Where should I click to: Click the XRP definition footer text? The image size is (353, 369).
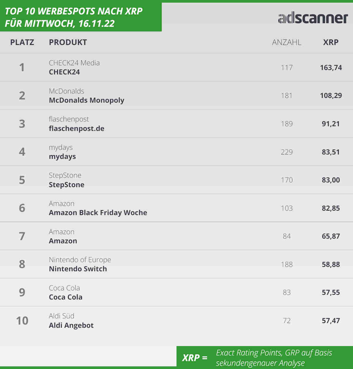pyautogui.click(x=274, y=358)
